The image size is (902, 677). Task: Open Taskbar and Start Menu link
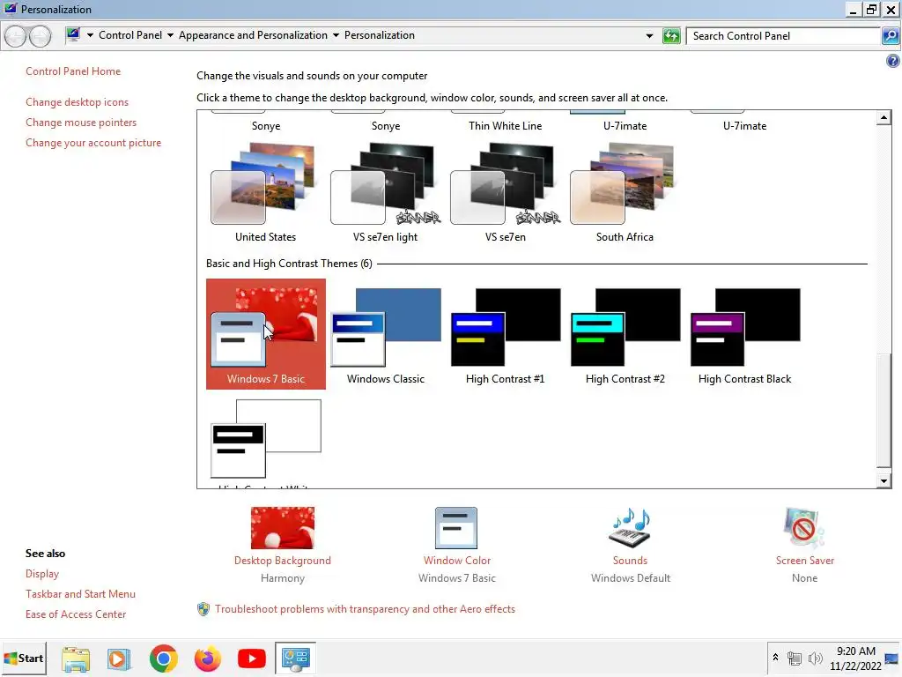point(80,594)
